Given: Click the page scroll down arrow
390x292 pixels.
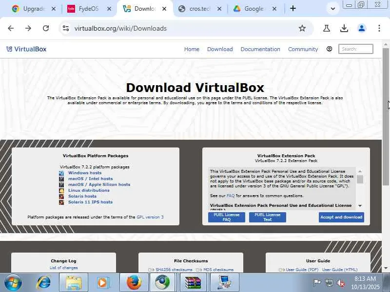Looking at the screenshot, I should click(386, 268).
